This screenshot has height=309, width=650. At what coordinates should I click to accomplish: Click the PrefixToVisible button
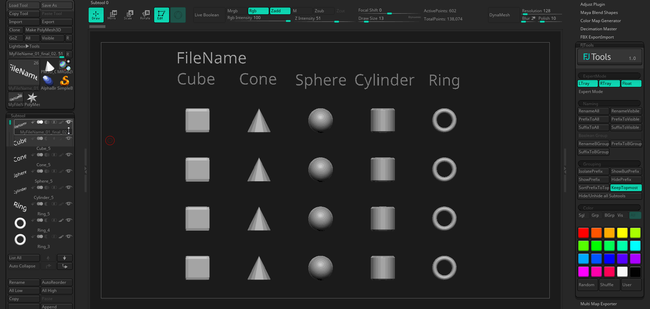click(x=626, y=119)
